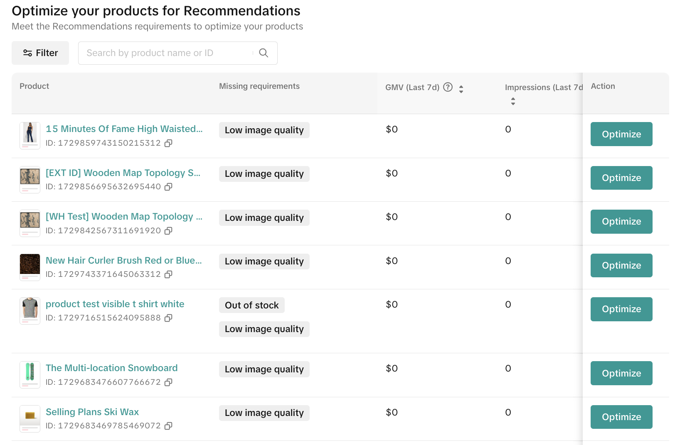Copy ID of 15 Minutes Of Fame product

point(168,143)
